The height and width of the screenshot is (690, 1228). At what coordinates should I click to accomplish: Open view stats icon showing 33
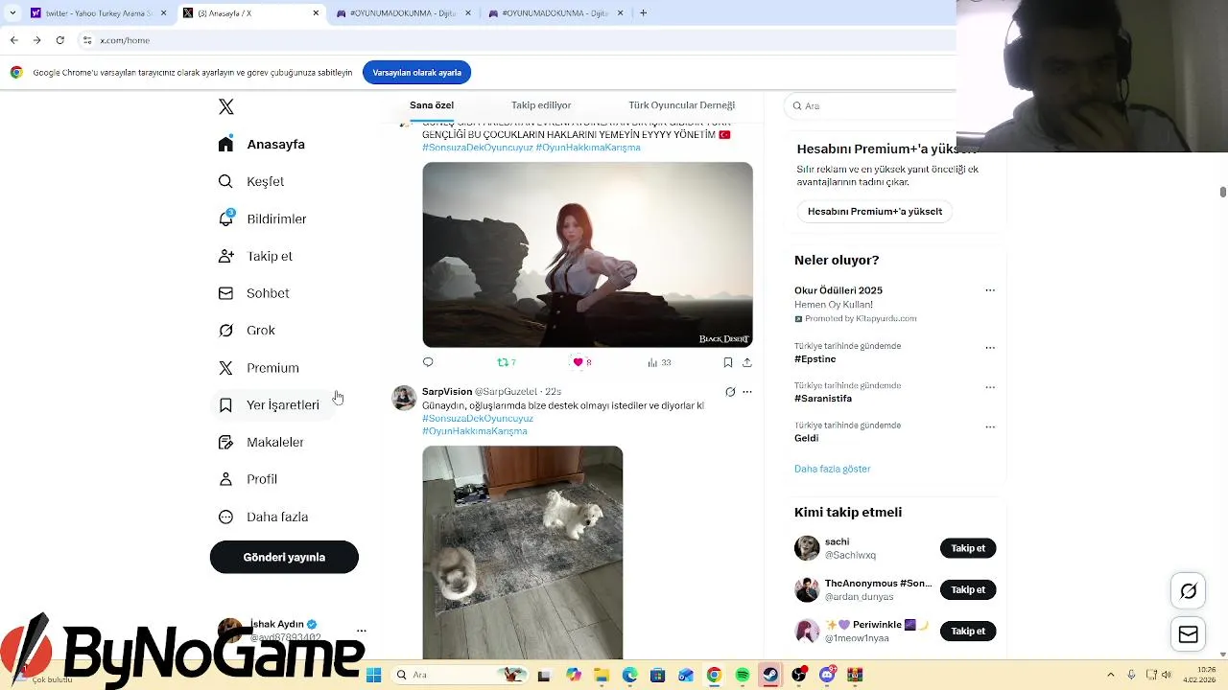click(659, 362)
